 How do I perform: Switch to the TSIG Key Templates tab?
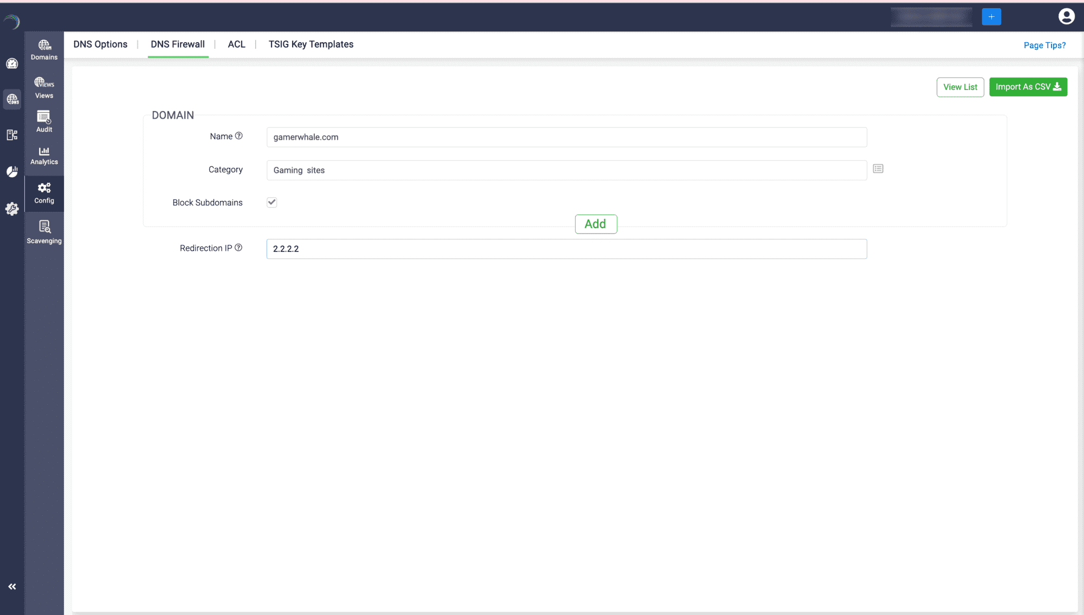pyautogui.click(x=311, y=44)
